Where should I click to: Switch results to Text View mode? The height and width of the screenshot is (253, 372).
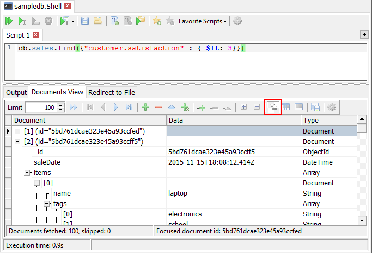298,107
